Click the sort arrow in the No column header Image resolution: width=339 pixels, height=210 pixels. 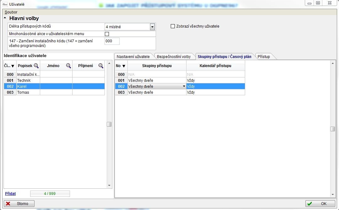click(124, 66)
